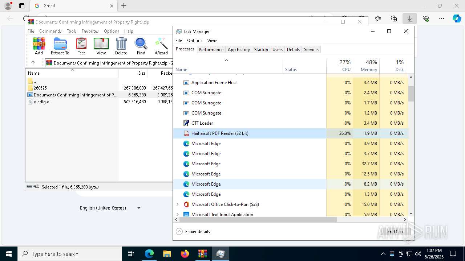Sort processes by Status column
The height and width of the screenshot is (261, 465).
tap(304, 66)
